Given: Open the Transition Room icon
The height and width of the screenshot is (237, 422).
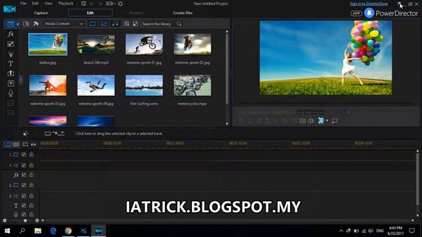Looking at the screenshot, I should [11, 73].
